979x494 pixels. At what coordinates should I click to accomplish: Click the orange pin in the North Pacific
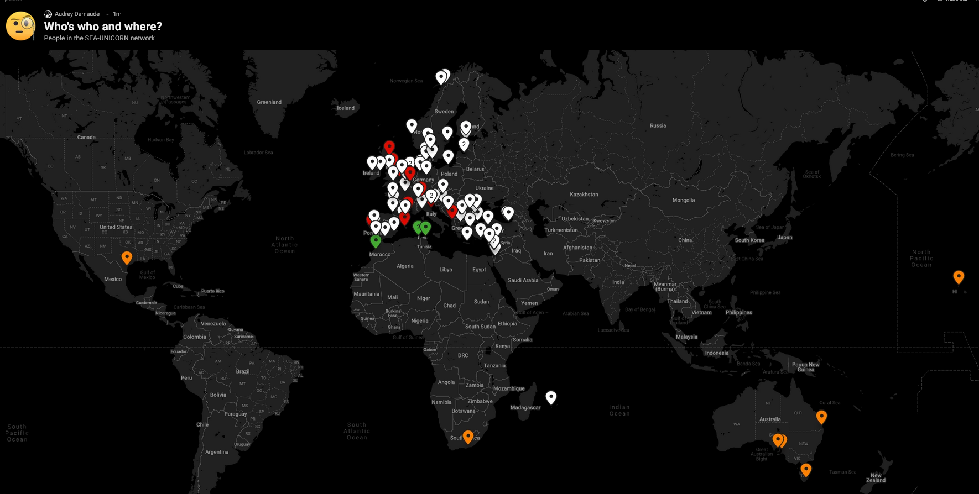pyautogui.click(x=959, y=276)
